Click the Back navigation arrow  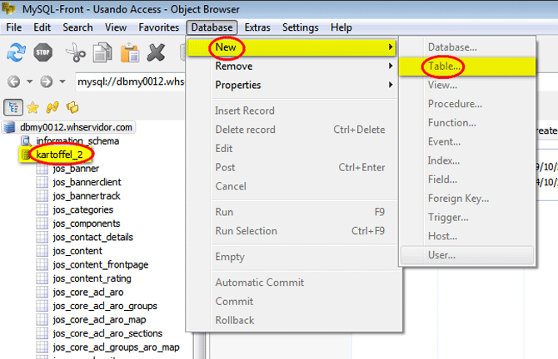pos(14,81)
